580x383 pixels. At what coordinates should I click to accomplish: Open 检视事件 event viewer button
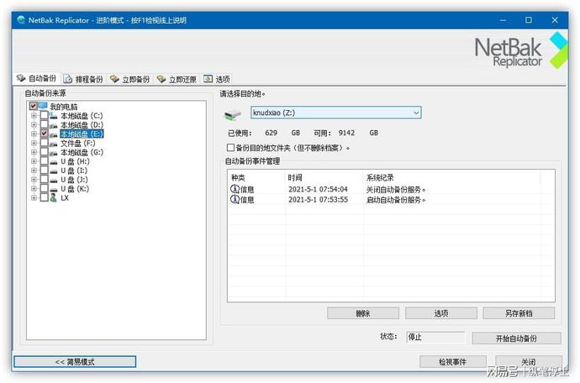point(453,362)
